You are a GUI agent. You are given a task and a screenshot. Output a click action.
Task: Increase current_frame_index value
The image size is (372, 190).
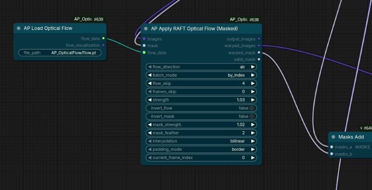coord(253,158)
